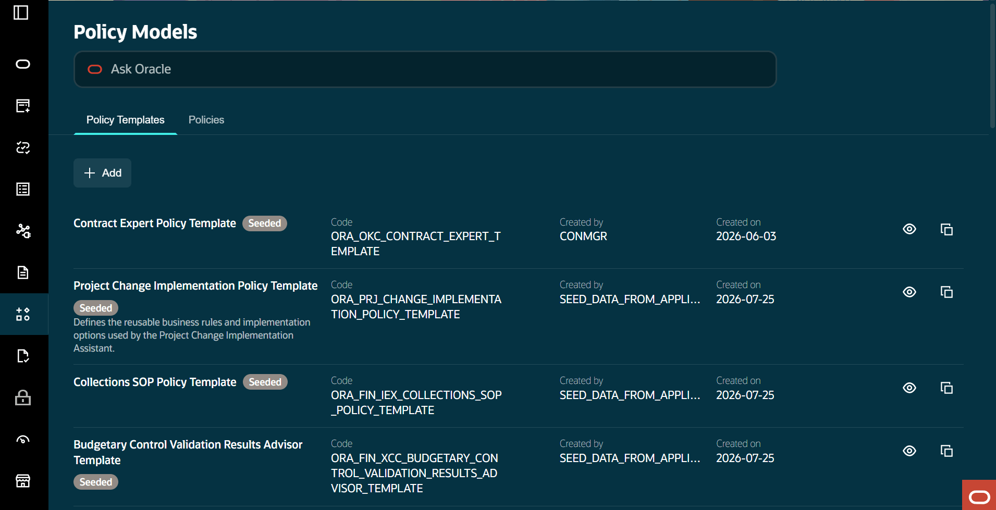
Task: Click the Add button
Action: click(102, 173)
